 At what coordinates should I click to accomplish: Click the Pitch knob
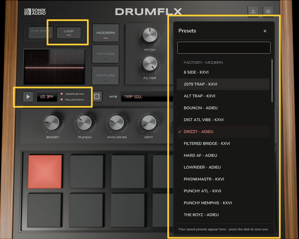pyautogui.click(x=150, y=35)
